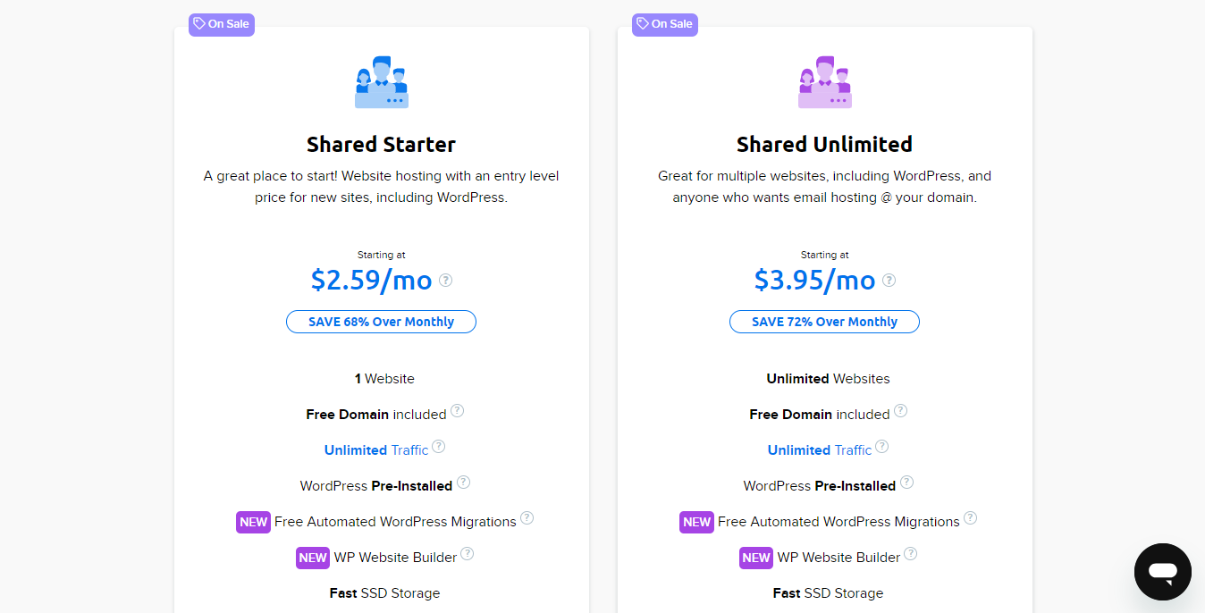Click WordPress Pre-Installed help icon in Shared Unlimited
Viewport: 1205px width, 613px height.
pos(906,483)
